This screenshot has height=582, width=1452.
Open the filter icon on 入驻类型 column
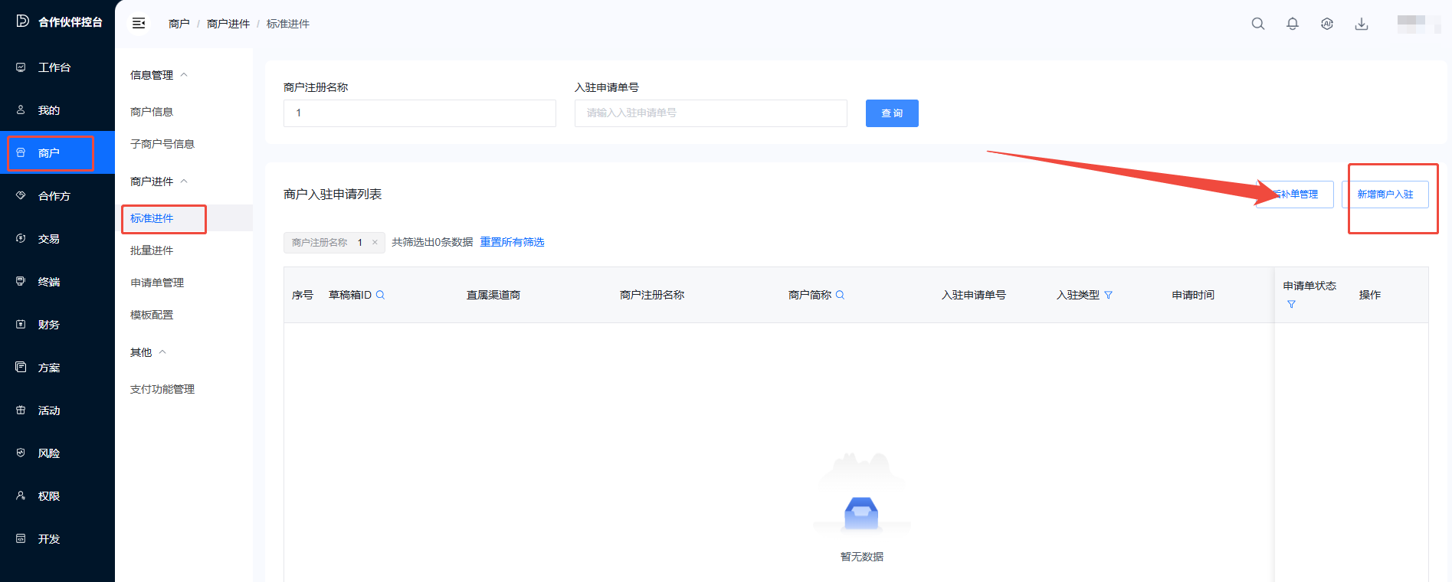(1108, 295)
